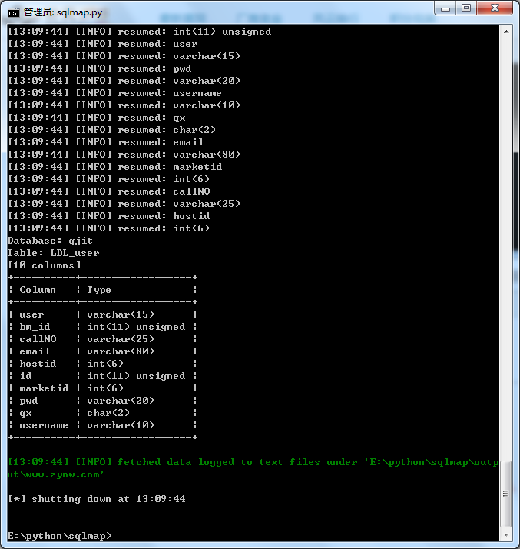Image resolution: width=520 pixels, height=549 pixels.
Task: Click log line 'resumed: varchar(15)'
Action: click(x=124, y=56)
